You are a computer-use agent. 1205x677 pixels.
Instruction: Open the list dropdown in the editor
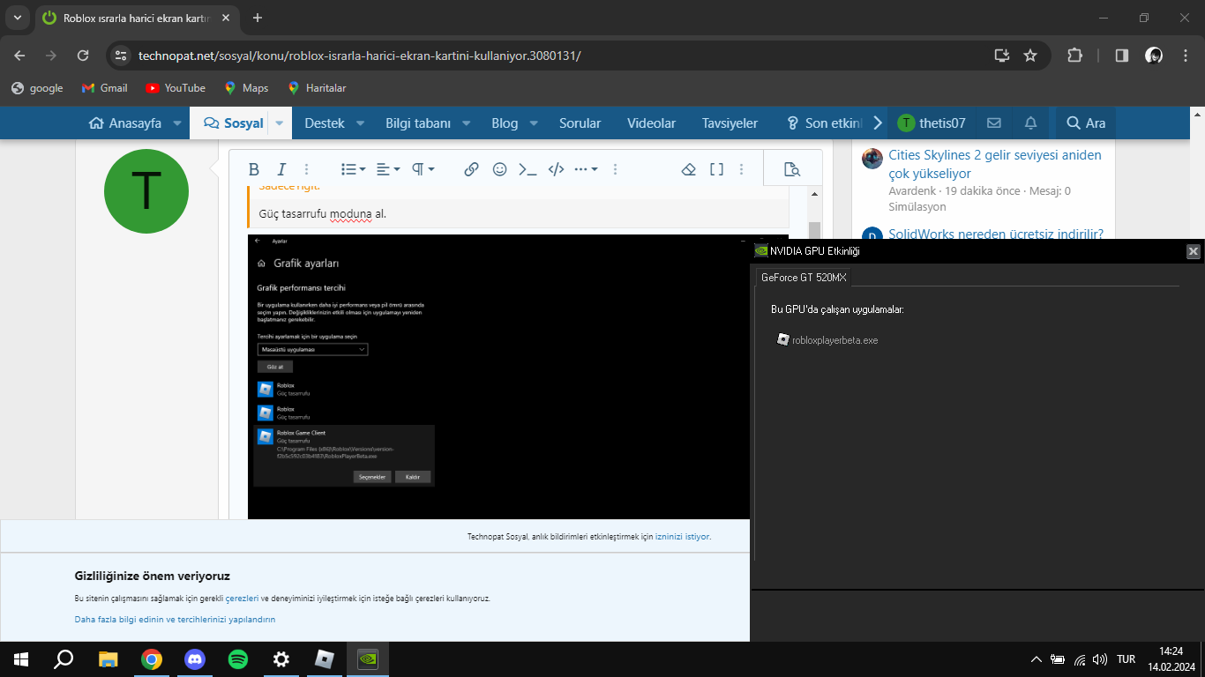tap(353, 169)
